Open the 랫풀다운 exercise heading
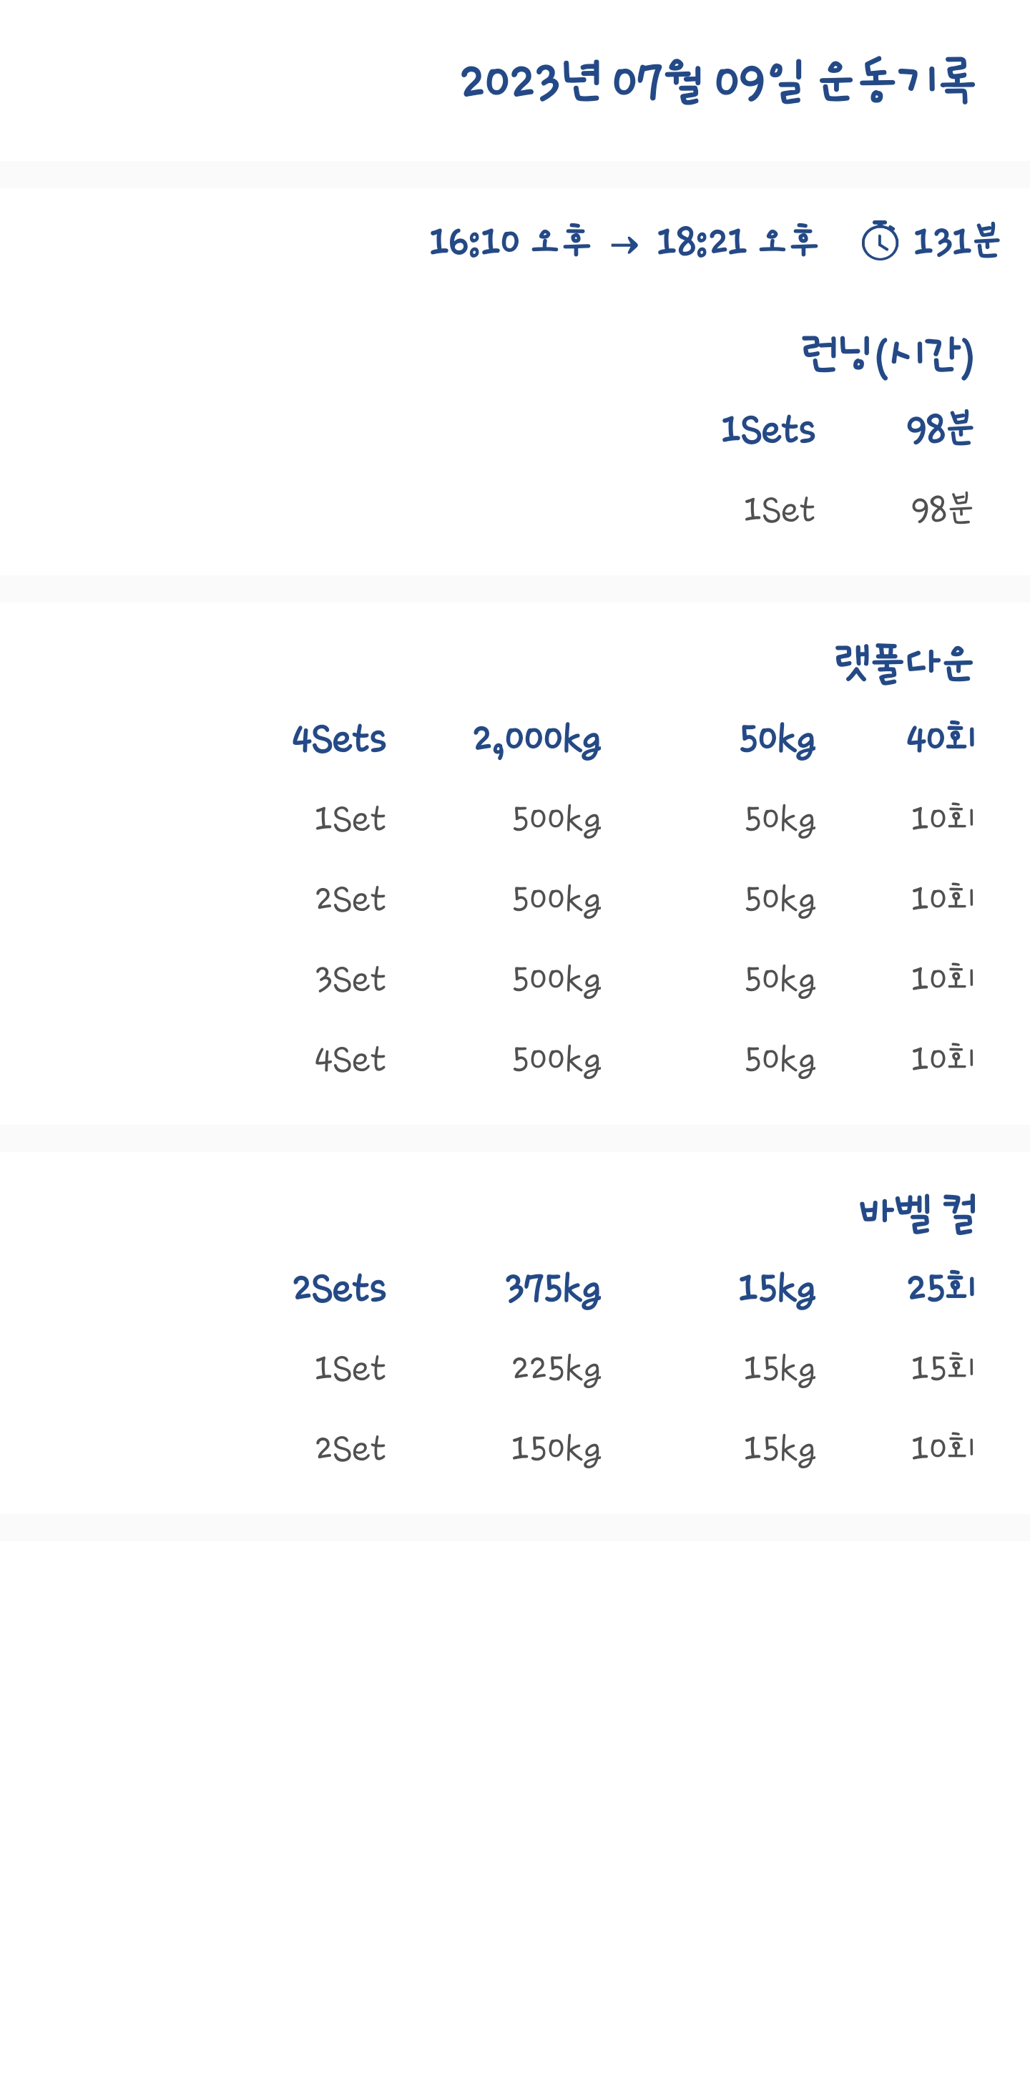The width and height of the screenshot is (1030, 2098). tap(903, 663)
